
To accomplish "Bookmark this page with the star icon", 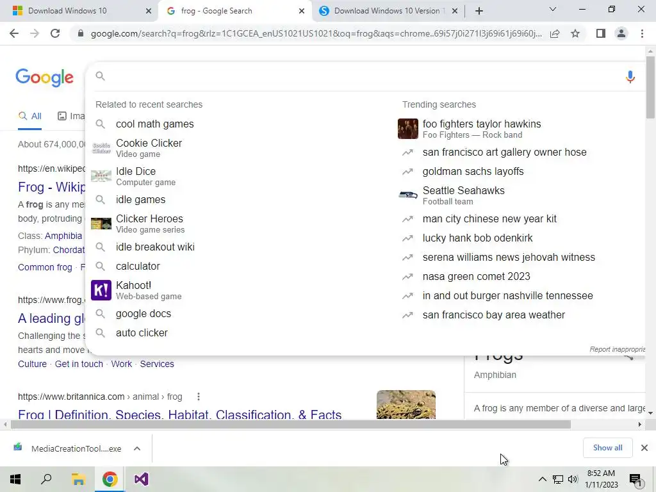I will click(x=575, y=33).
